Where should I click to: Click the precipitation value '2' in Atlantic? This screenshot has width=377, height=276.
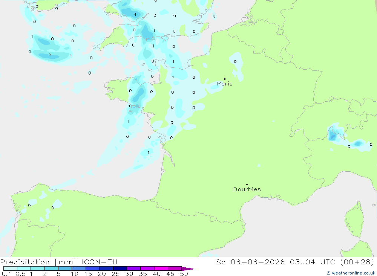pos(50,54)
